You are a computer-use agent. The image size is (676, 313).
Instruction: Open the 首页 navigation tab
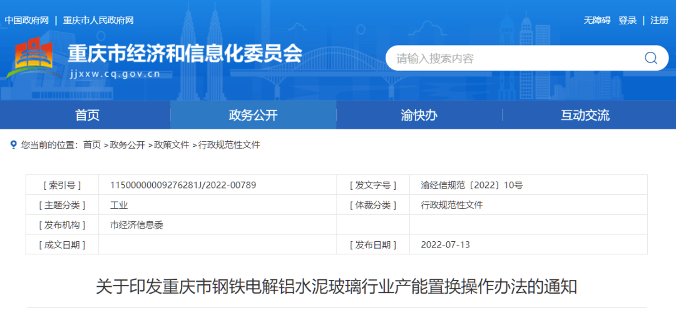87,115
